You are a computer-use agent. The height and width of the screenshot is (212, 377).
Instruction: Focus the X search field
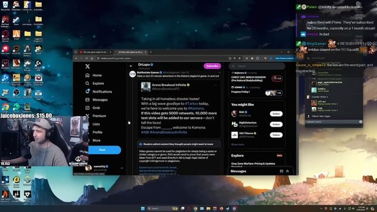pos(257,66)
